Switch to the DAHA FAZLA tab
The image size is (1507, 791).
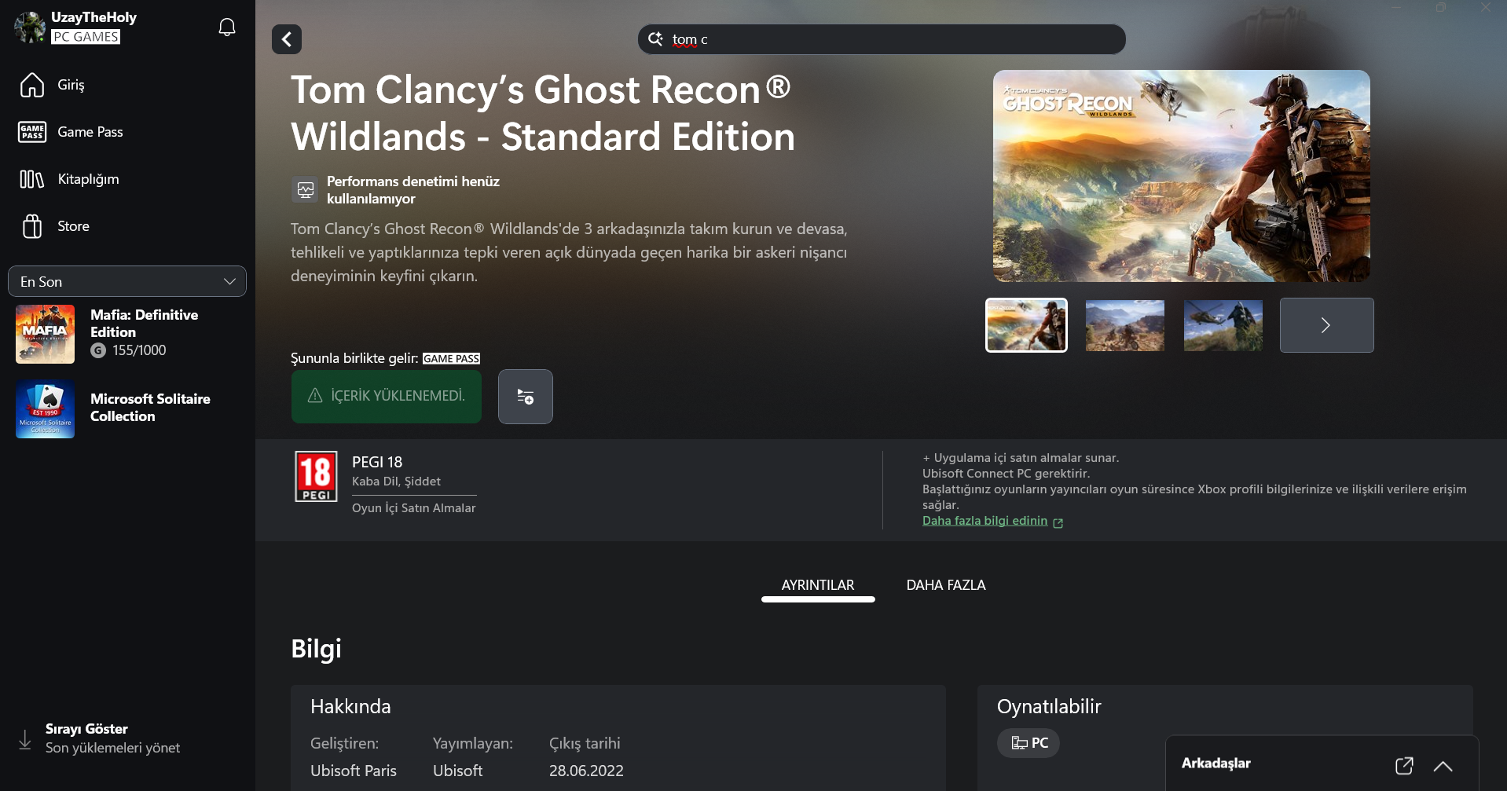point(946,585)
